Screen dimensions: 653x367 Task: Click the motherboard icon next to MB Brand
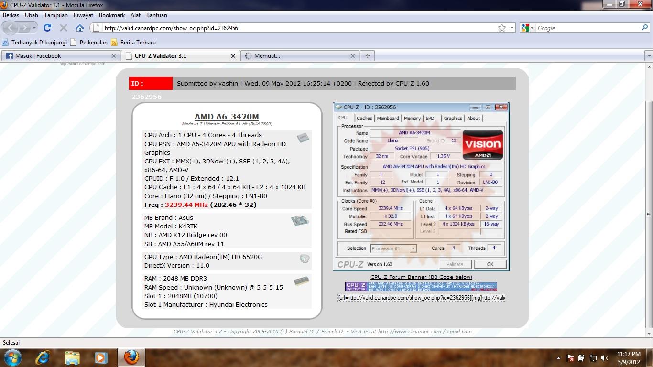coord(301,221)
